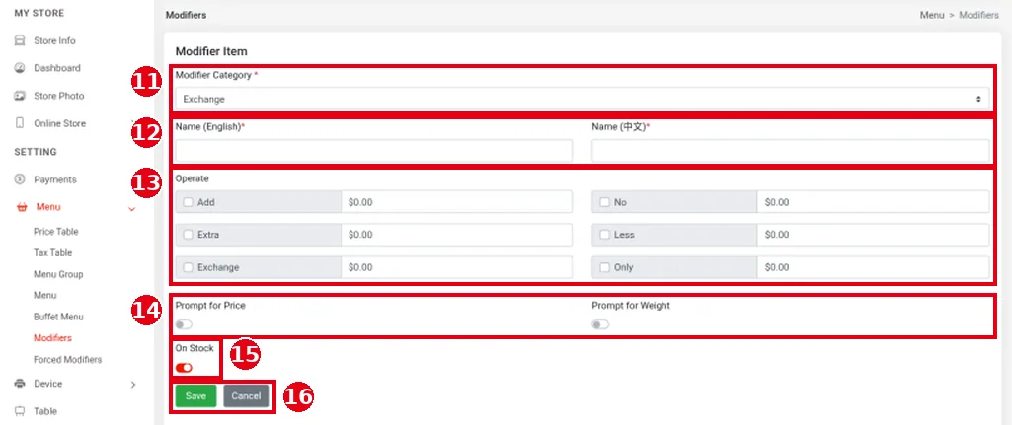The image size is (1012, 425).
Task: Click the Less price field $0.00
Action: tap(873, 235)
